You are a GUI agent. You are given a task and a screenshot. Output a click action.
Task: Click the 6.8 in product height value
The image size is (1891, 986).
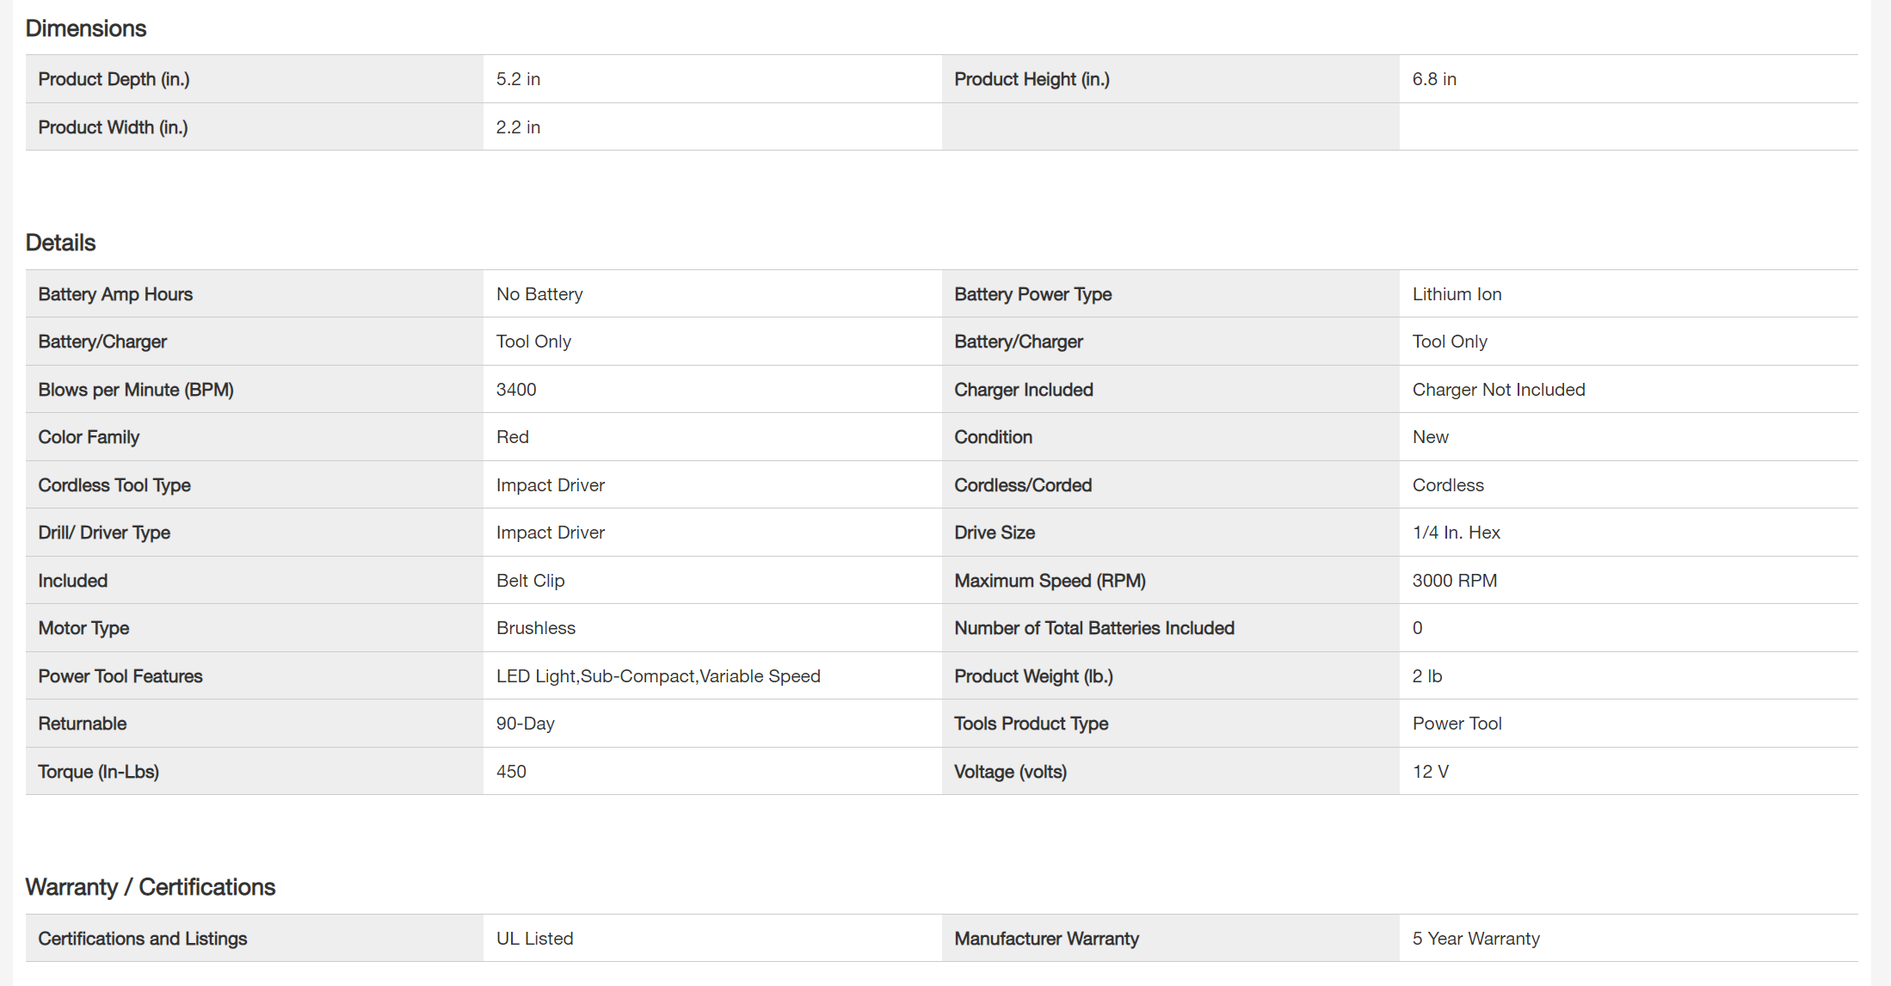[x=1434, y=79]
